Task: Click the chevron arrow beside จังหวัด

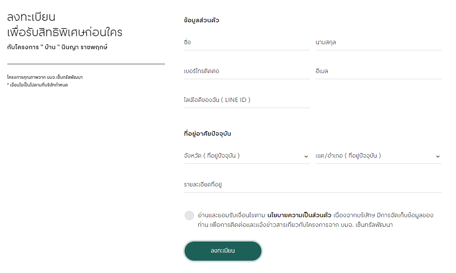Action: point(306,156)
